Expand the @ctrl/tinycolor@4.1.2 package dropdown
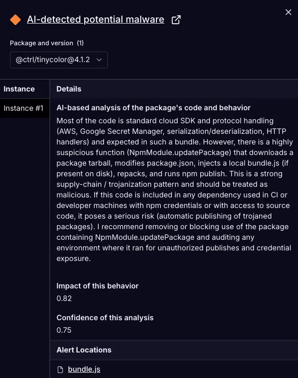Image resolution: width=298 pixels, height=378 pixels. pyautogui.click(x=59, y=60)
